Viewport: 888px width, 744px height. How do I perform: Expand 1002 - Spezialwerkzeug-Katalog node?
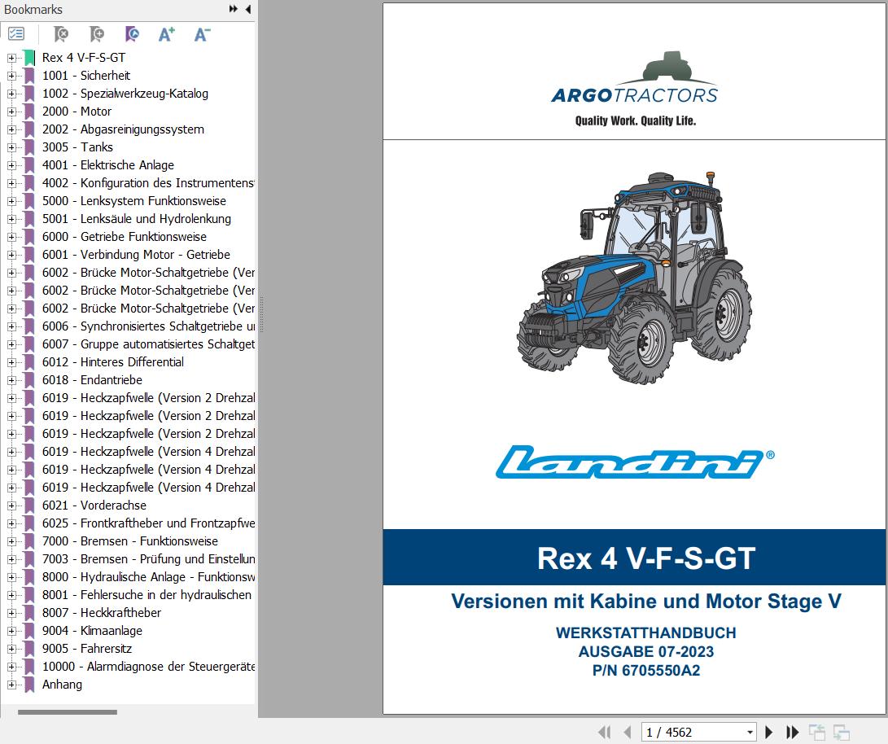tap(11, 94)
